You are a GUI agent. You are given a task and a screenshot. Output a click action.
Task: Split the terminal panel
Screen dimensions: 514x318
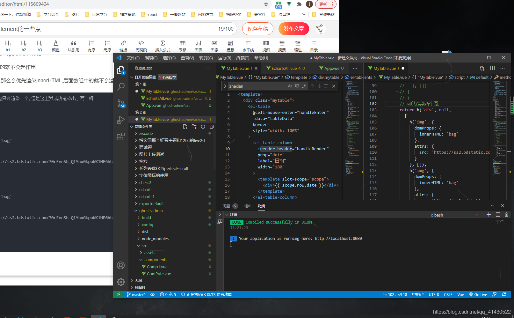click(498, 215)
